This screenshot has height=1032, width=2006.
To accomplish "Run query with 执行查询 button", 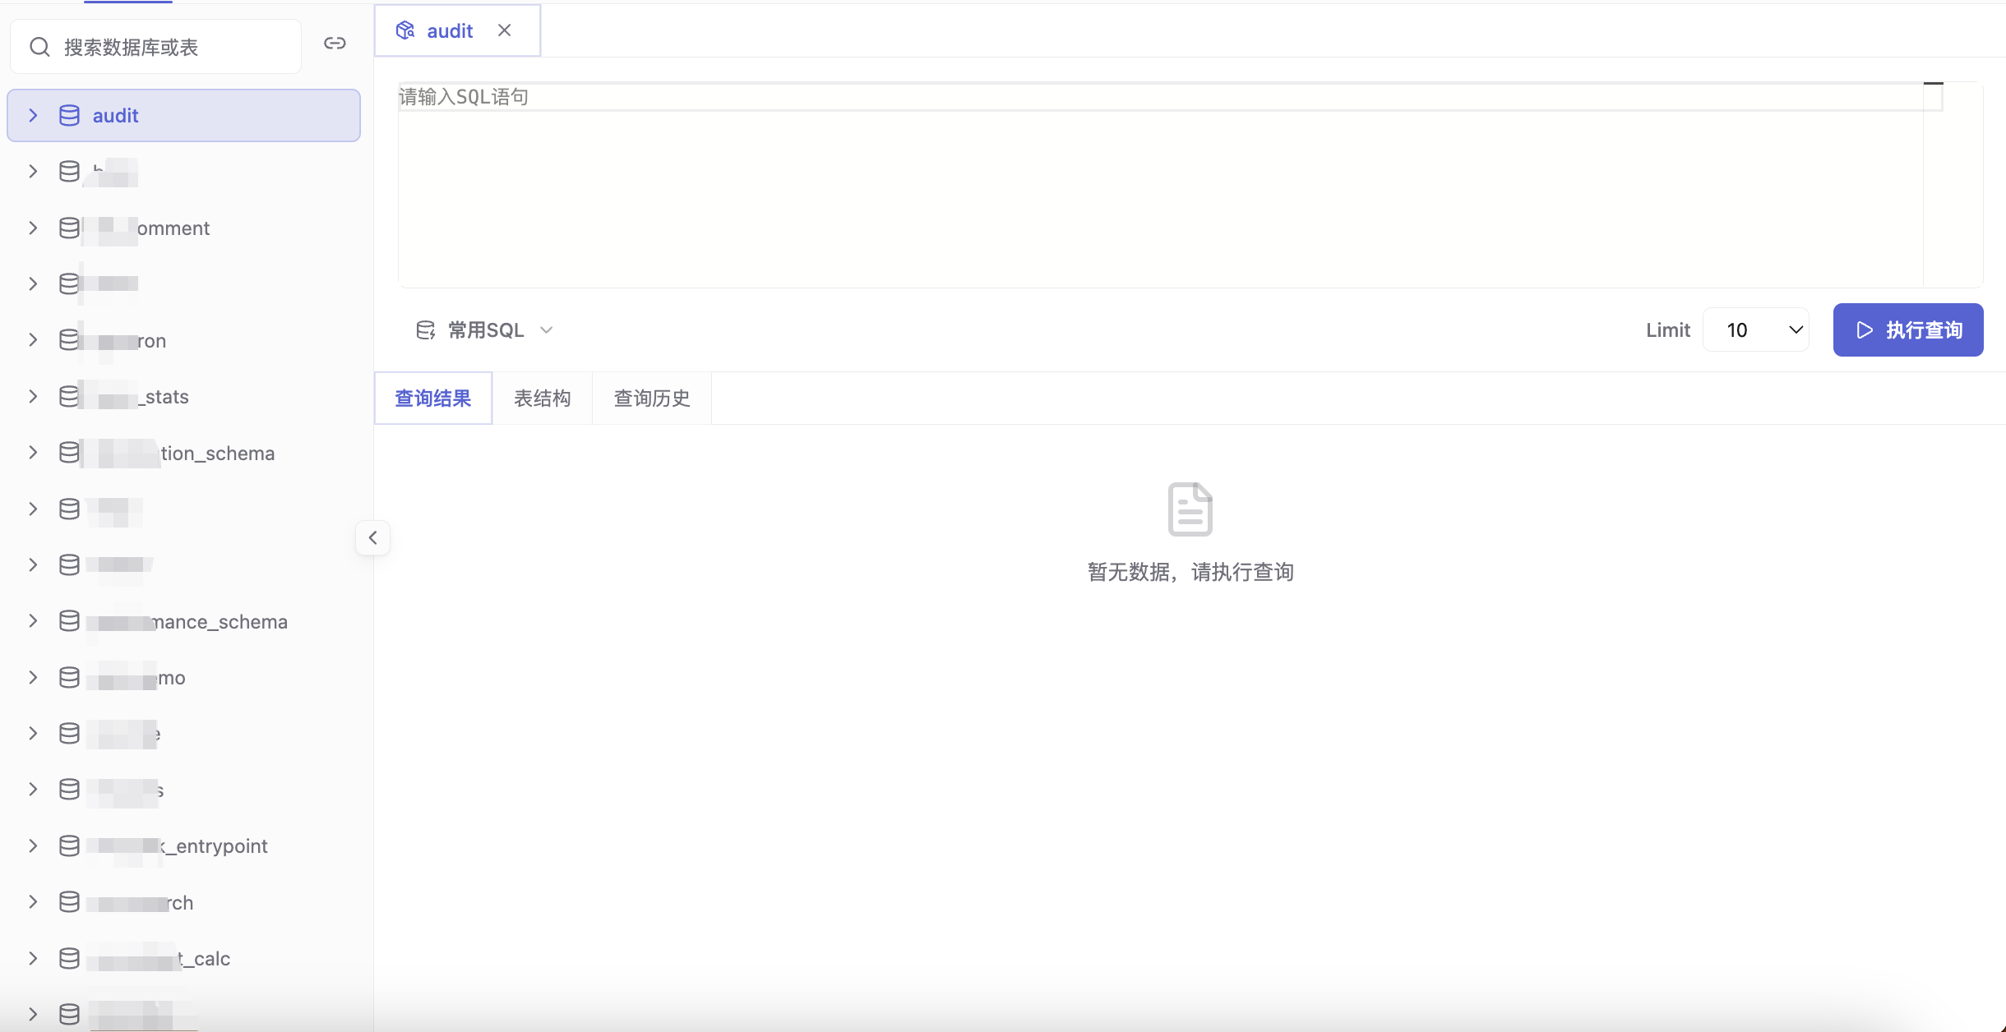I will 1908,330.
